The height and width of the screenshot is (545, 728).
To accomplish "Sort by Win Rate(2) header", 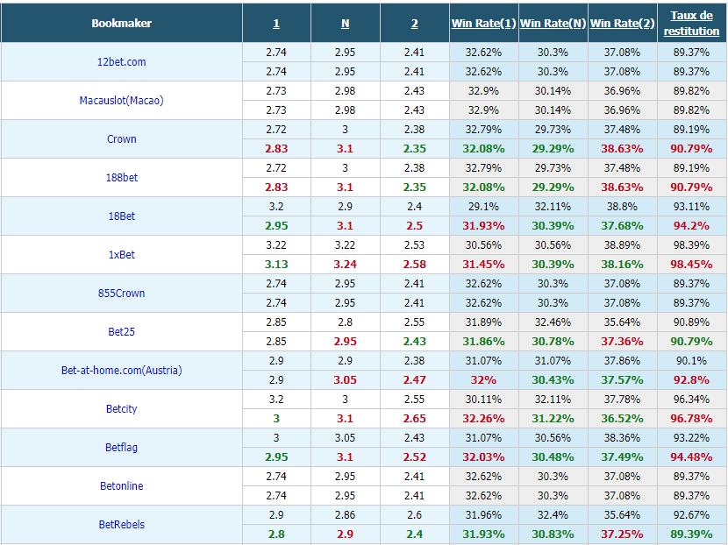I will pos(622,23).
